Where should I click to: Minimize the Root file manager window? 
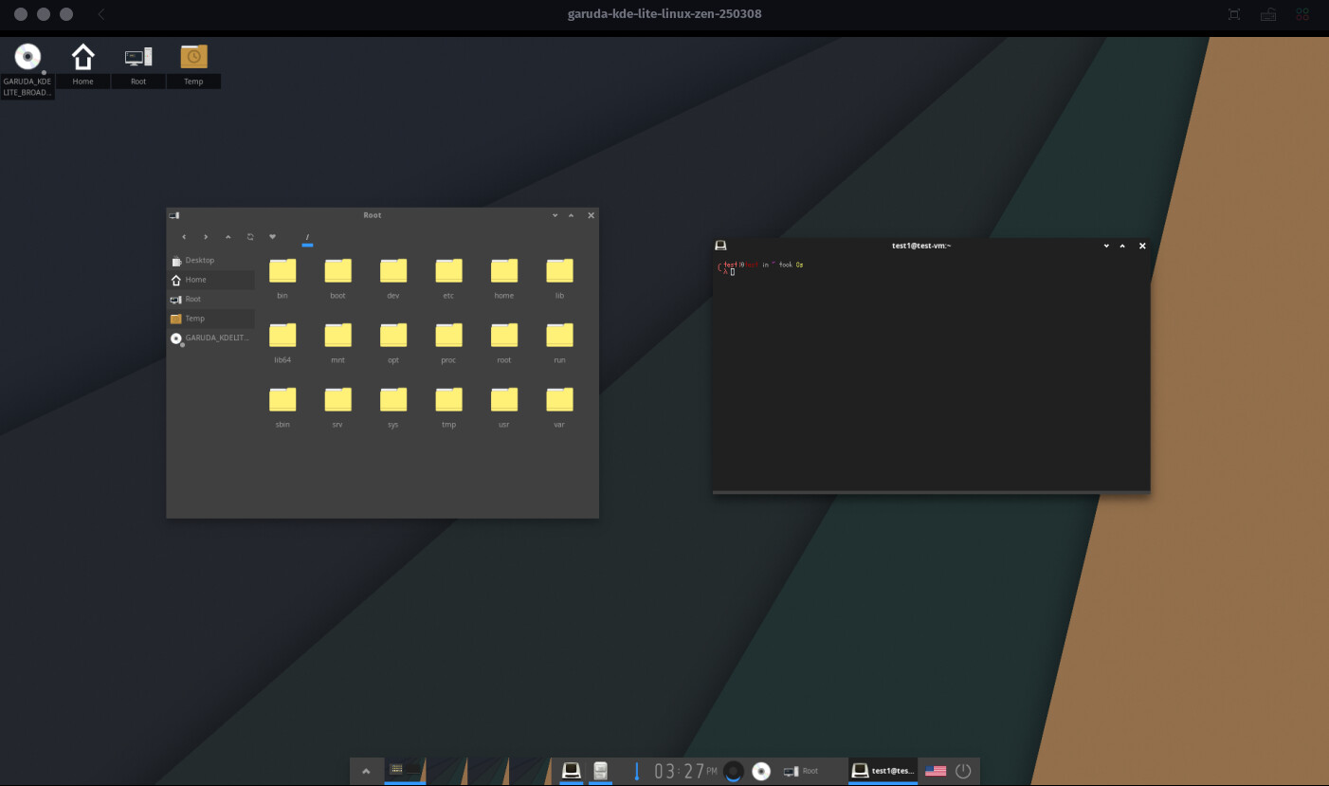(555, 215)
